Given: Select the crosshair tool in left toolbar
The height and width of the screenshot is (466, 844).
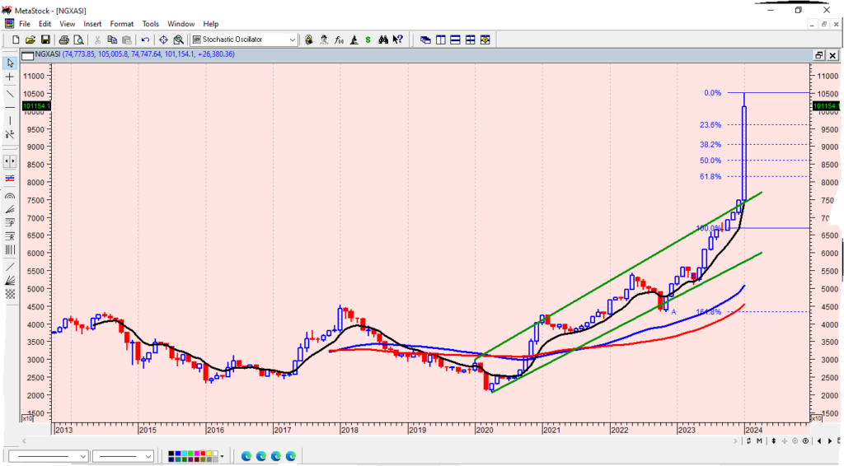Looking at the screenshot, I should tap(10, 77).
